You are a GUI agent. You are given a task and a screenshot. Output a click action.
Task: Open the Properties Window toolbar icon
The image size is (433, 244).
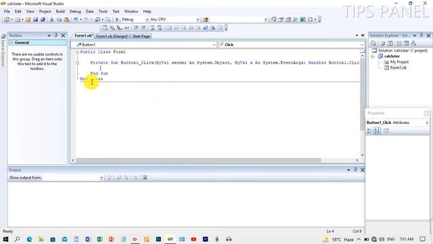pos(281,20)
